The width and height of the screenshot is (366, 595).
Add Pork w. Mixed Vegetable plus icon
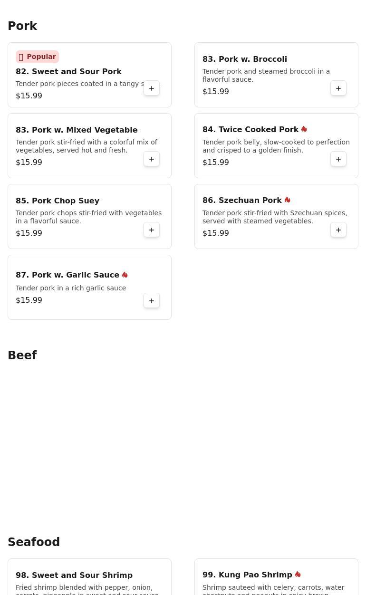click(x=152, y=159)
